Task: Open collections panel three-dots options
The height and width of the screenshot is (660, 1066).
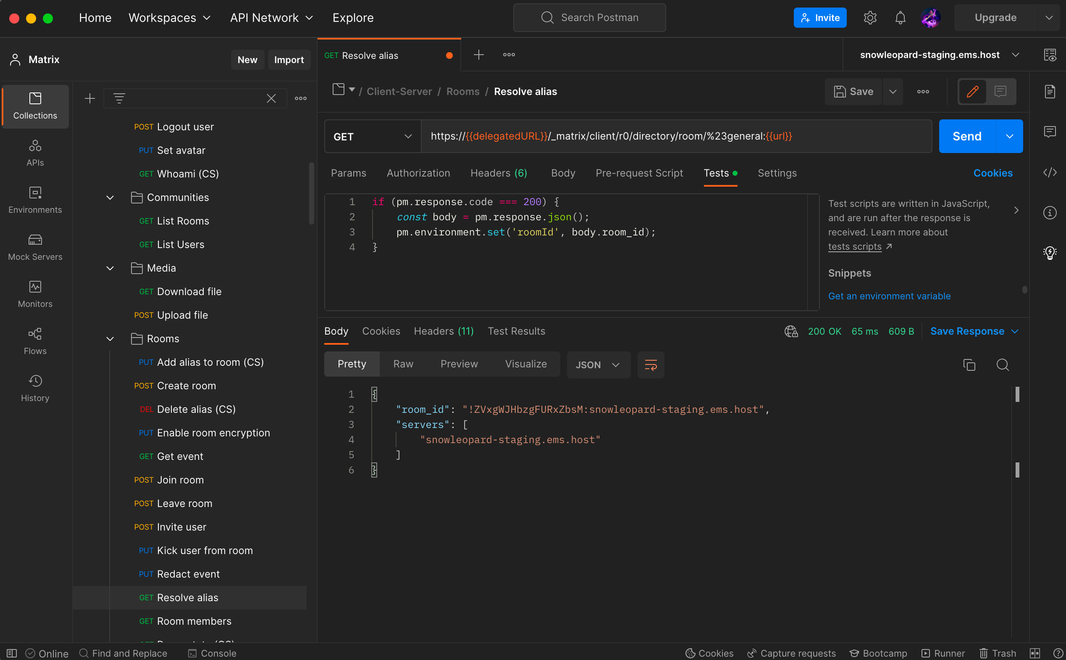Action: click(300, 98)
